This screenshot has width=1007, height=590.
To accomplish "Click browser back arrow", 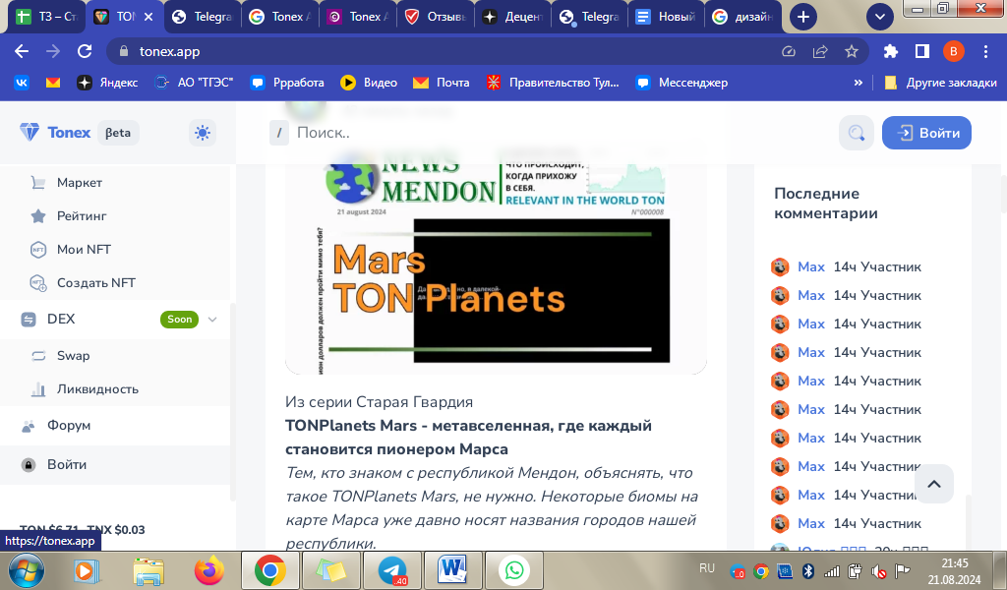I will click(x=22, y=51).
